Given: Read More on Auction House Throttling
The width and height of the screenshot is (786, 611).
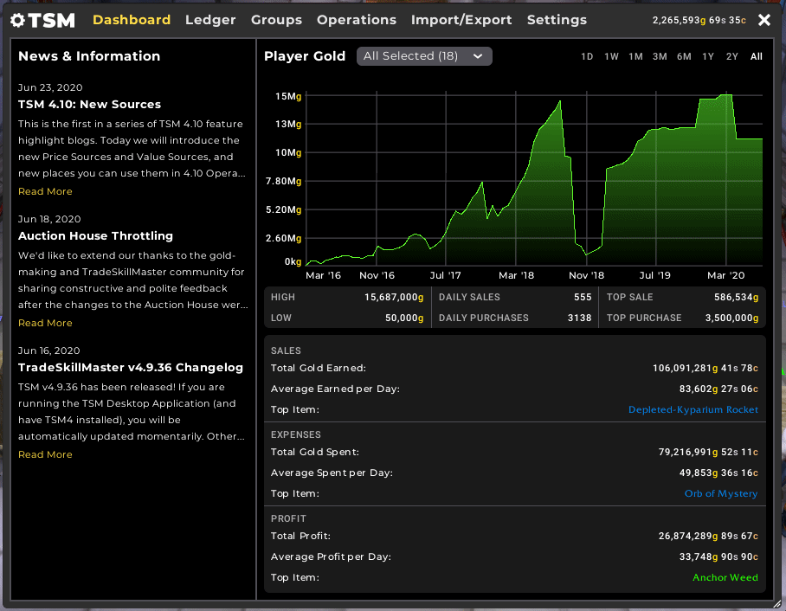Looking at the screenshot, I should point(45,324).
